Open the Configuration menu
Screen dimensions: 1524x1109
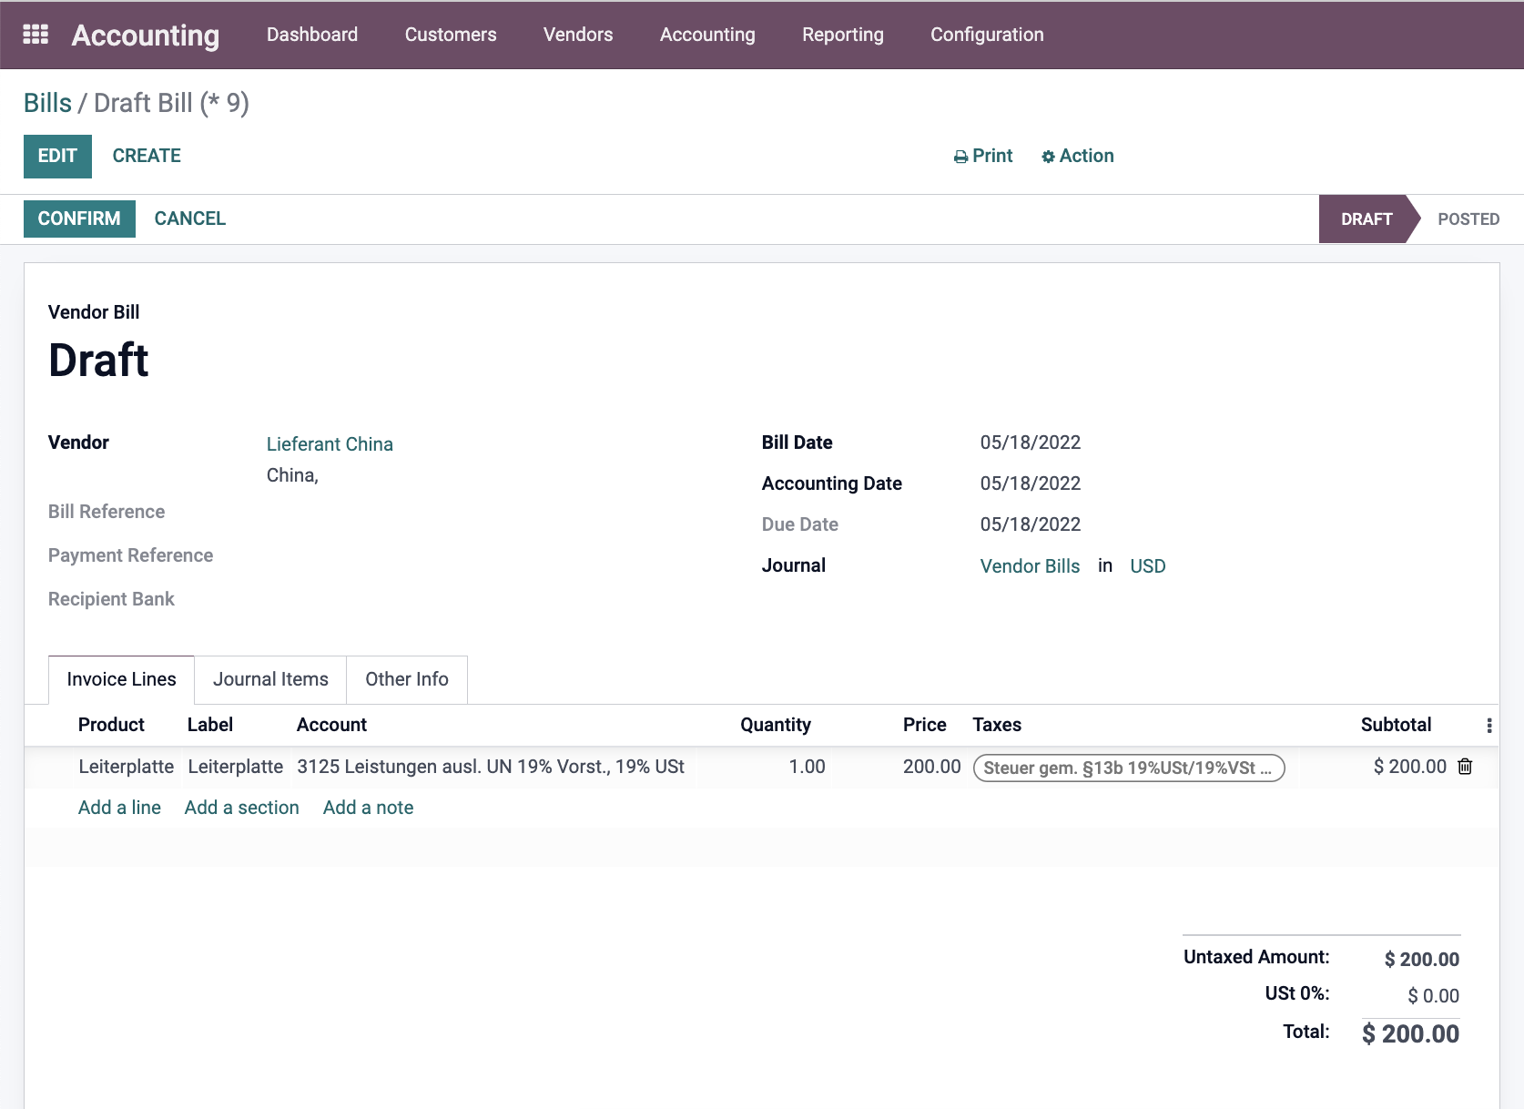point(987,35)
